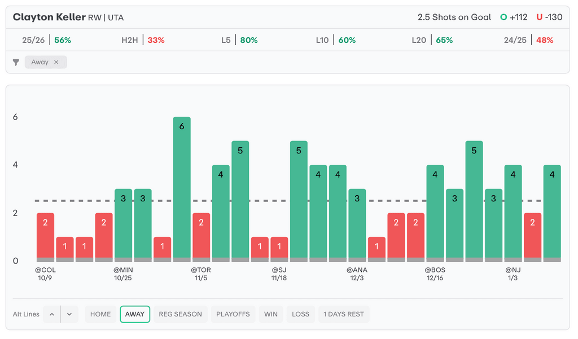Select the L20 65% stat tab
Viewport: 578px width, 339px height.
click(x=432, y=40)
